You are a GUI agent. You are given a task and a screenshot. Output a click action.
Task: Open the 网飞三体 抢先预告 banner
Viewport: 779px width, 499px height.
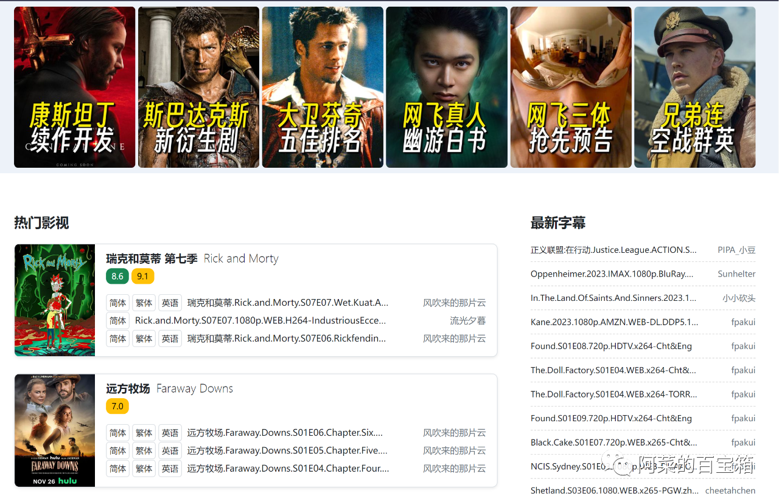(x=571, y=87)
